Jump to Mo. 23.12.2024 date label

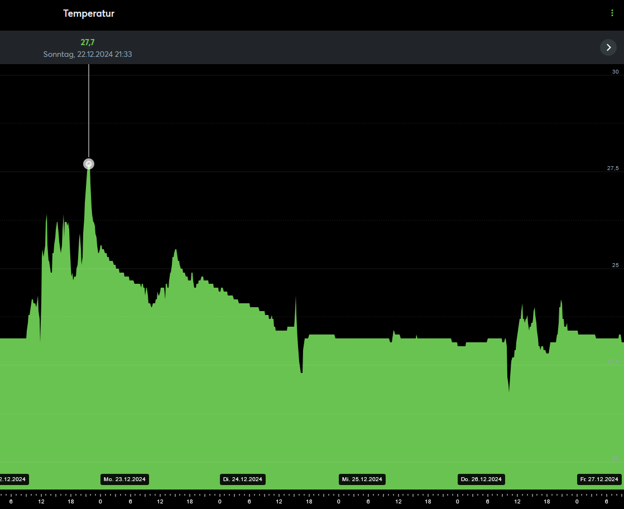click(x=124, y=479)
